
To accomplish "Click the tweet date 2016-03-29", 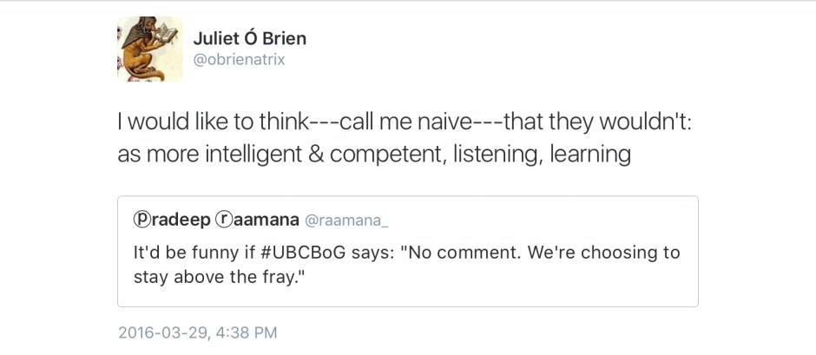I will 160,332.
